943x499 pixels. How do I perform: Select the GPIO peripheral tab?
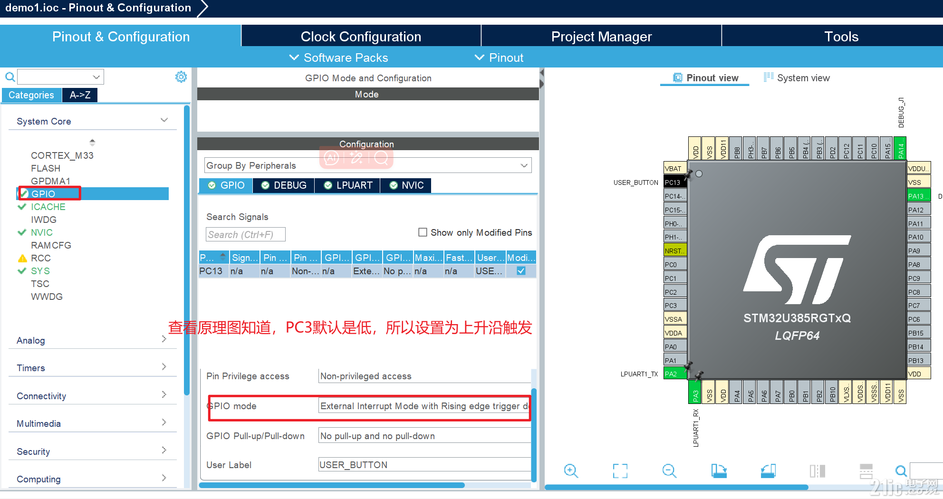[x=226, y=185]
